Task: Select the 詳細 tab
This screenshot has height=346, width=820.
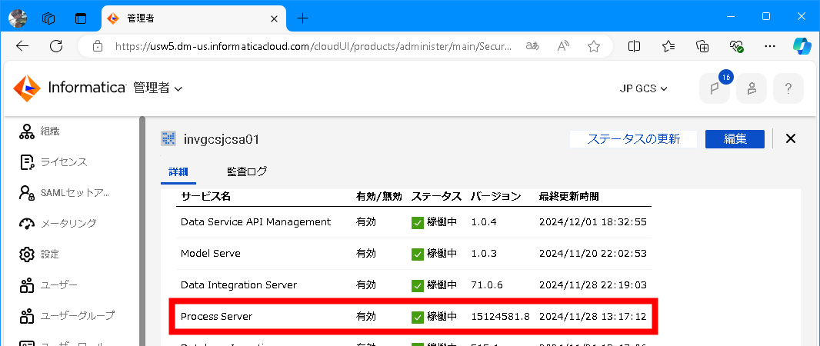Action: pyautogui.click(x=178, y=172)
